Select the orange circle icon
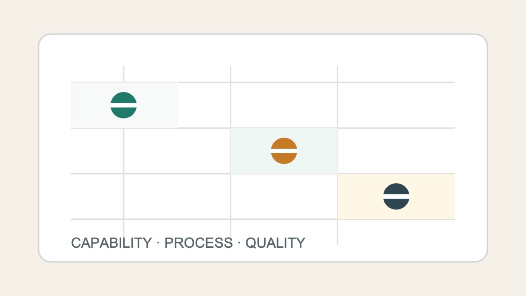Image resolution: width=526 pixels, height=296 pixels. tap(284, 151)
